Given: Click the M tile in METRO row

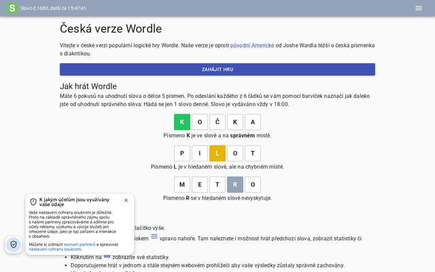Looking at the screenshot, I should point(182,184).
